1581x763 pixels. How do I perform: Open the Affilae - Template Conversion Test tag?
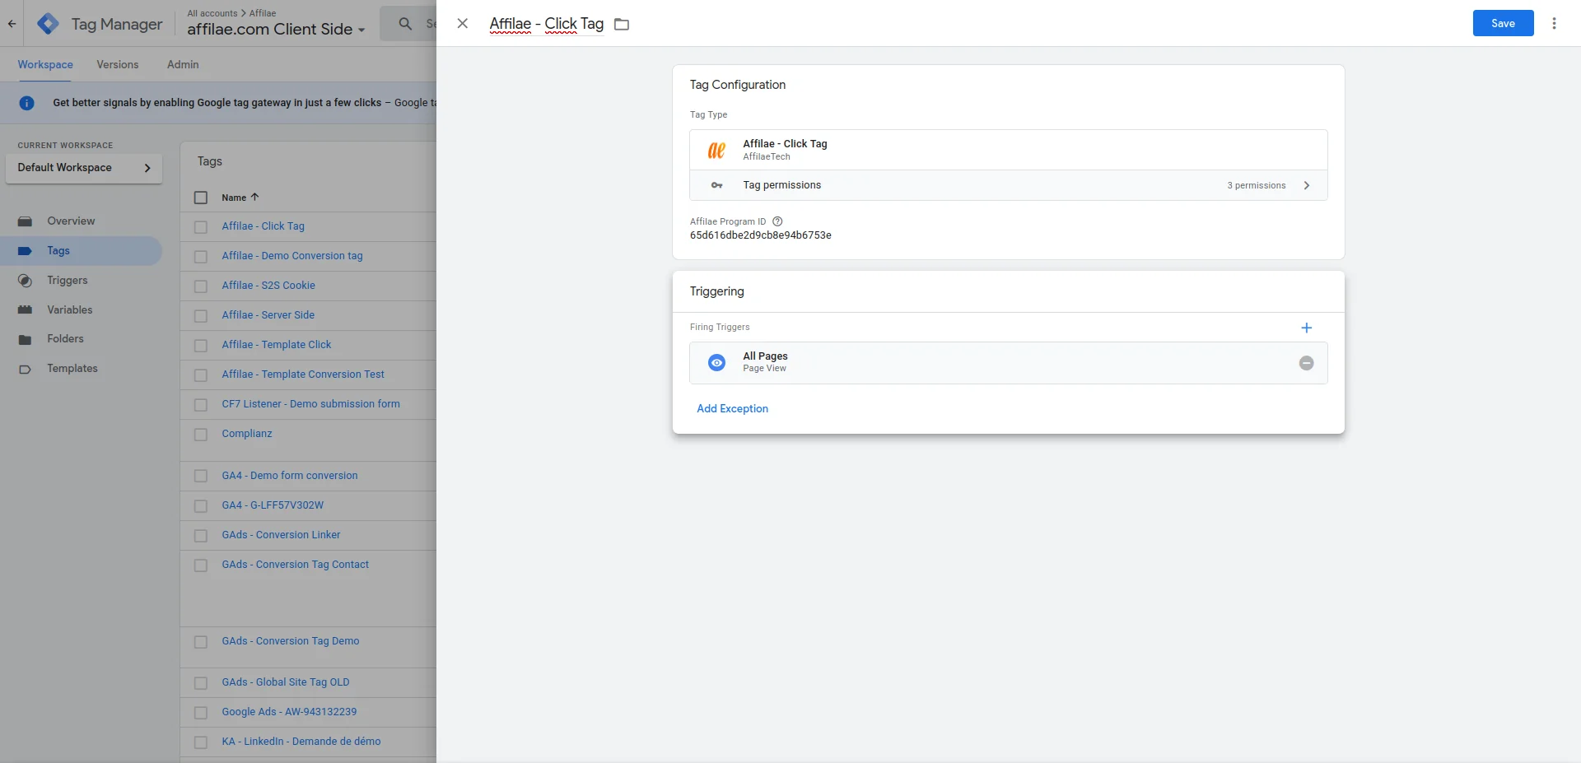[x=303, y=375]
